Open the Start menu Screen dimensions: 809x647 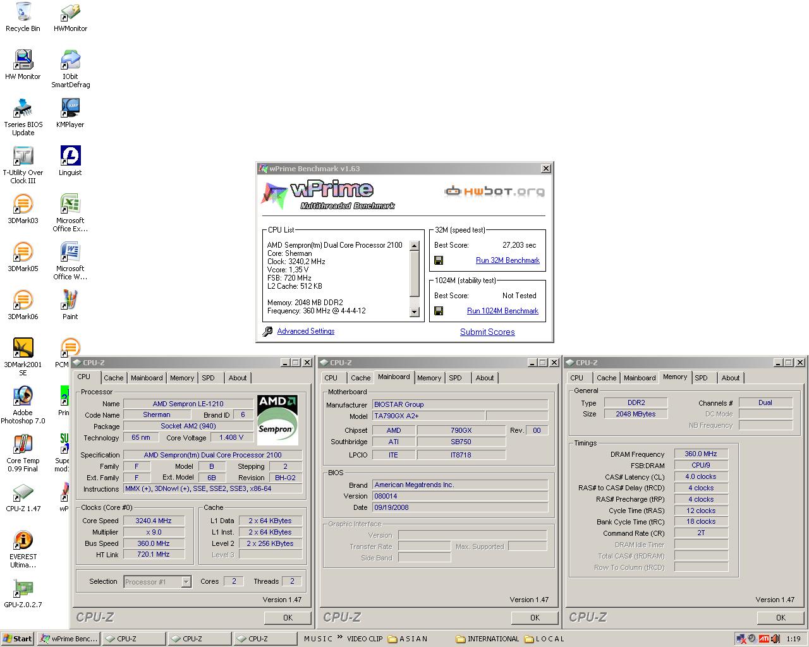(18, 639)
